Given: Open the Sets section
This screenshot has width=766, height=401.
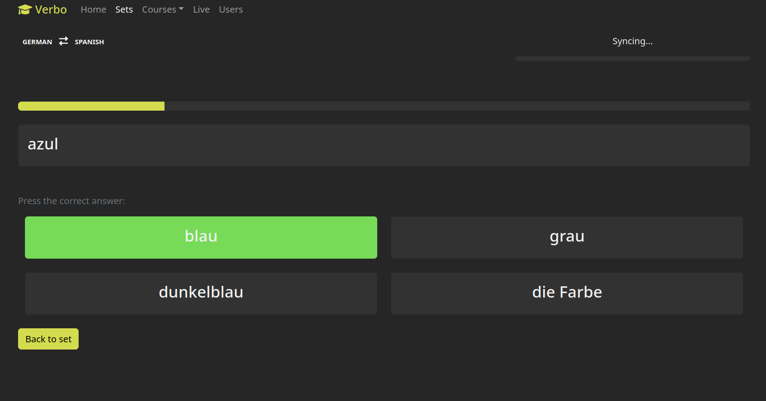Looking at the screenshot, I should [x=124, y=9].
